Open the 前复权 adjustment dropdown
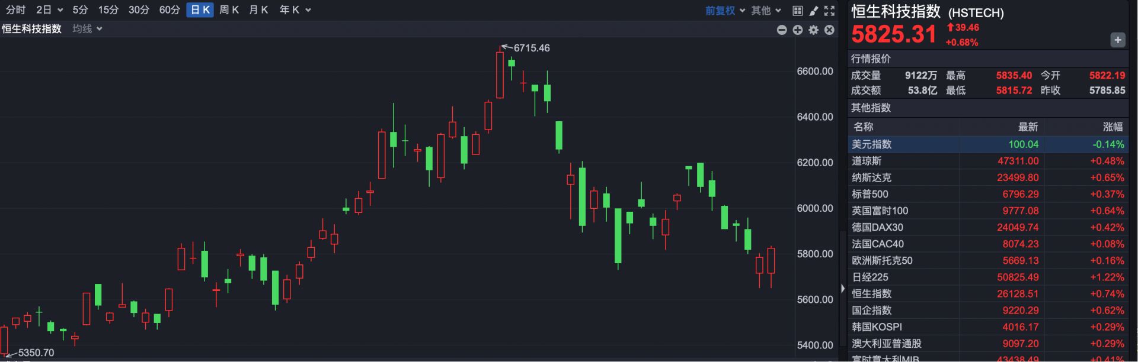Viewport: 1138px width, 362px height. pyautogui.click(x=725, y=11)
